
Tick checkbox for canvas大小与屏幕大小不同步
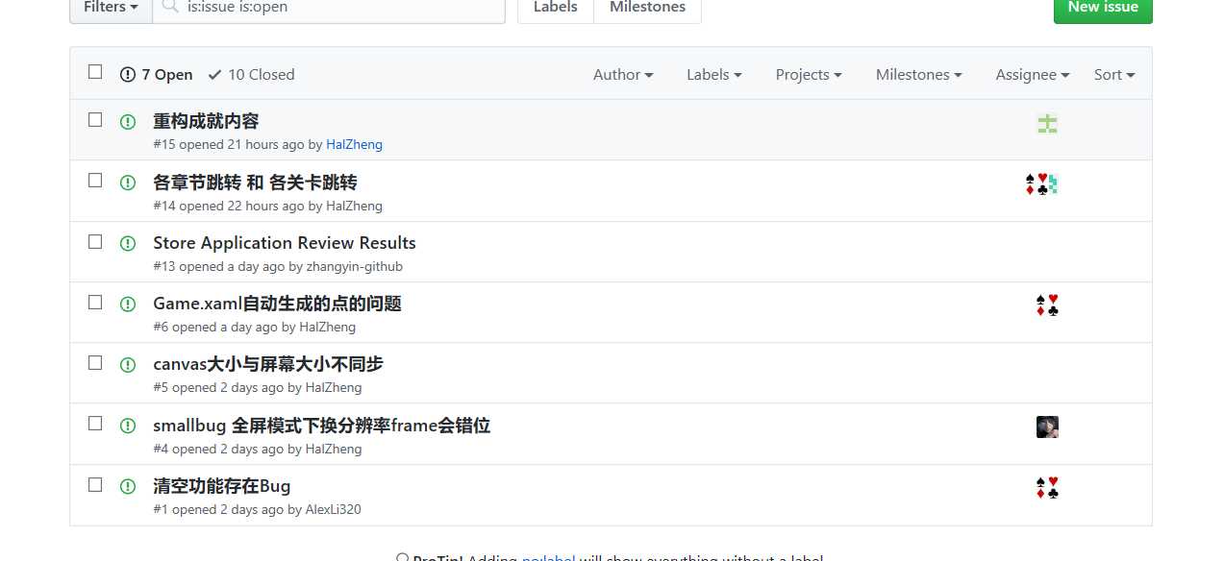(95, 362)
